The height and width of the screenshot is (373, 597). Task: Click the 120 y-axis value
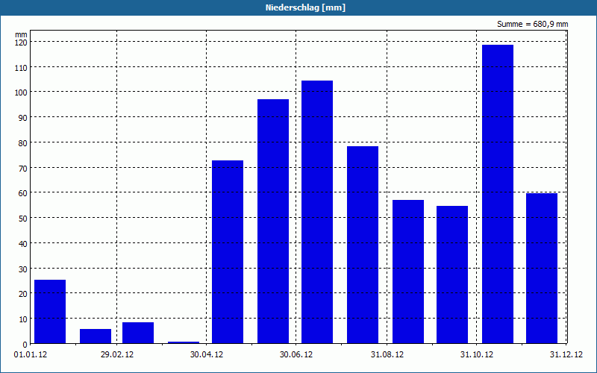pos(21,43)
